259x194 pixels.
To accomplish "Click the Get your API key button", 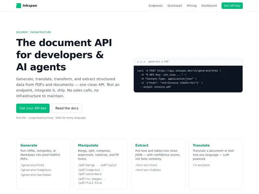I will click(33, 108).
